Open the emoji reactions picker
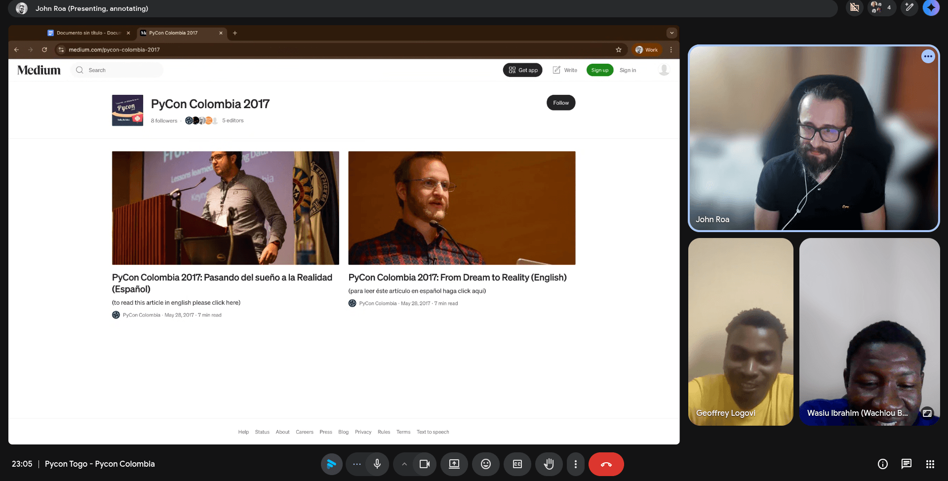The width and height of the screenshot is (948, 481). 486,464
